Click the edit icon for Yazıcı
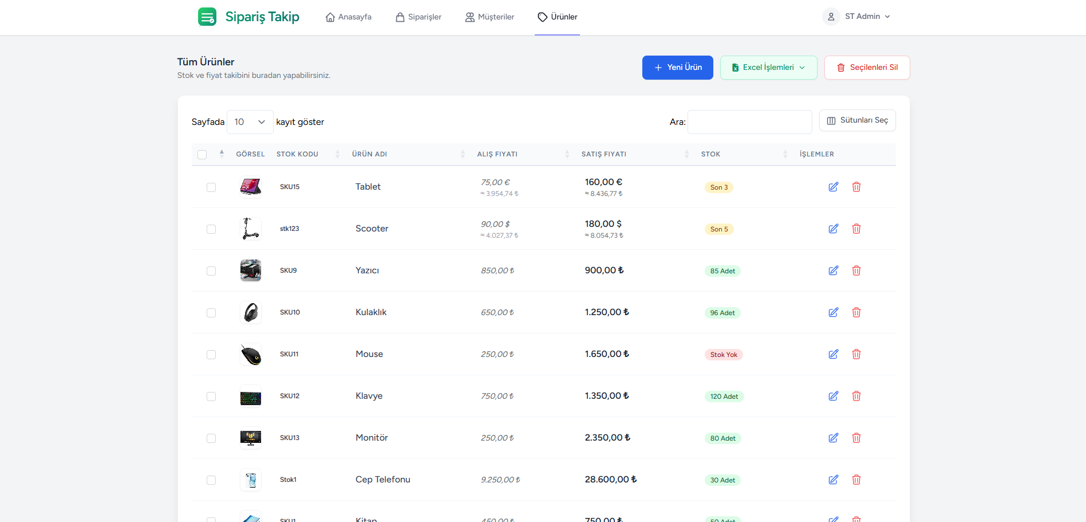Screen dimensions: 1086x522 pos(833,270)
